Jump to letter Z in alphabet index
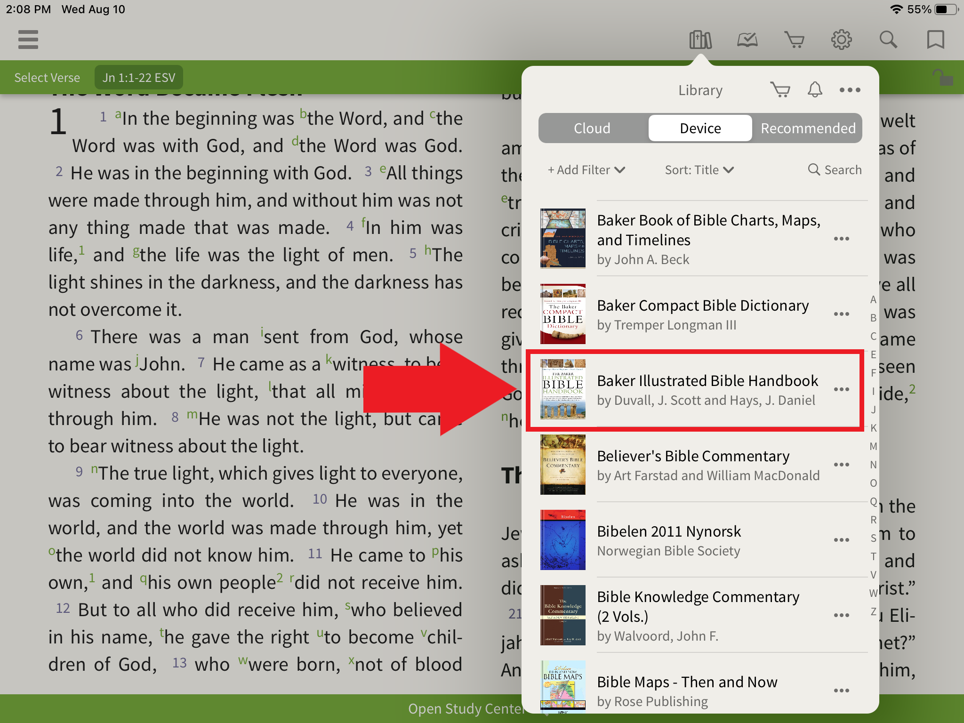This screenshot has height=723, width=964. click(873, 611)
